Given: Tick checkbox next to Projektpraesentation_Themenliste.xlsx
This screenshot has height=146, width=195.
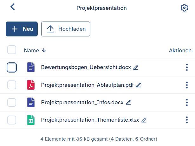Looking at the screenshot, I should 12,120.
